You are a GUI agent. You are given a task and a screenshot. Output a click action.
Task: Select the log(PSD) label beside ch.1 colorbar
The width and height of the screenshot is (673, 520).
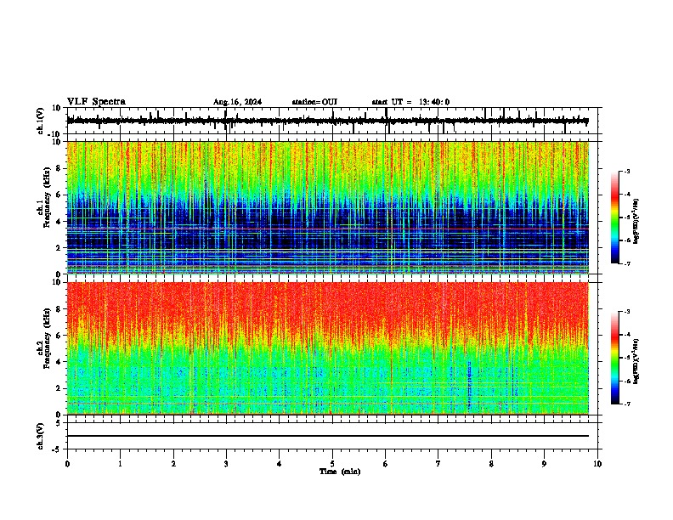point(636,221)
